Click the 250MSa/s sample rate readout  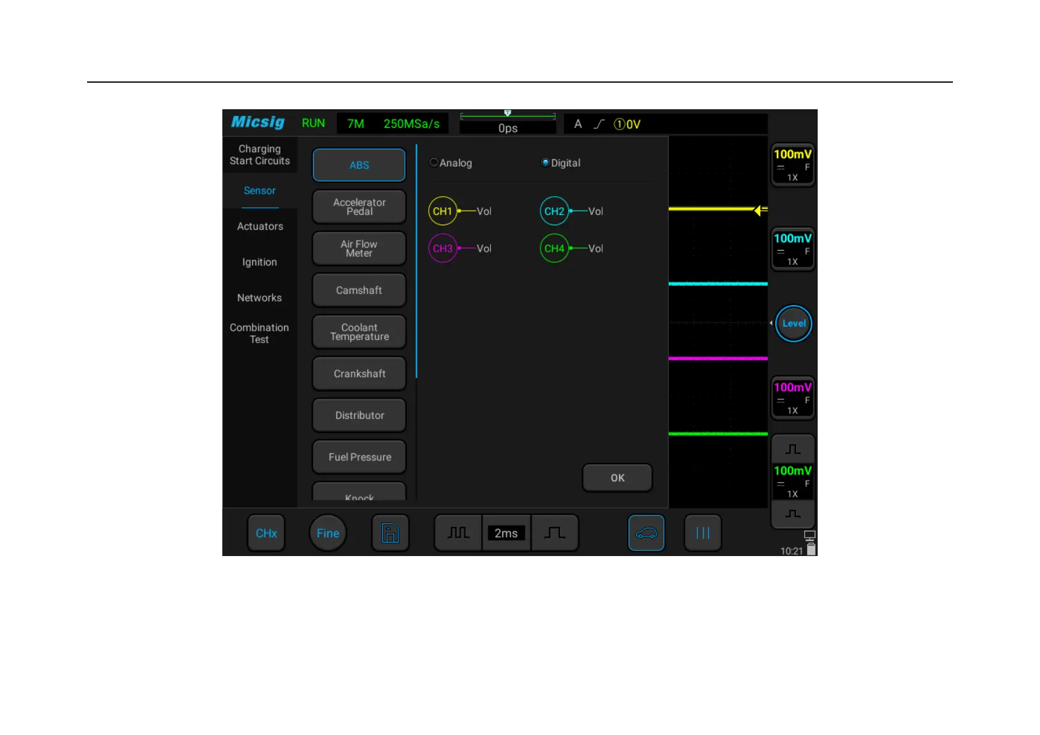411,123
